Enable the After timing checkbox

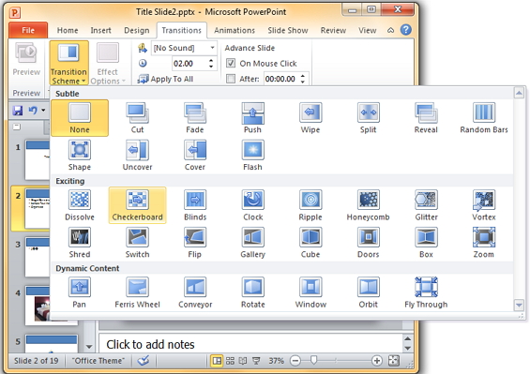(x=231, y=79)
